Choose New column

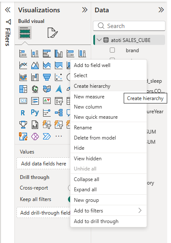[x=109, y=107]
